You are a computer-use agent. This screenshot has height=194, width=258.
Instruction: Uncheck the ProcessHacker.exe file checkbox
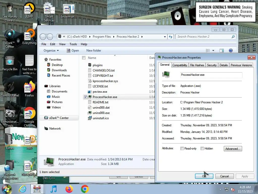[x=85, y=97]
